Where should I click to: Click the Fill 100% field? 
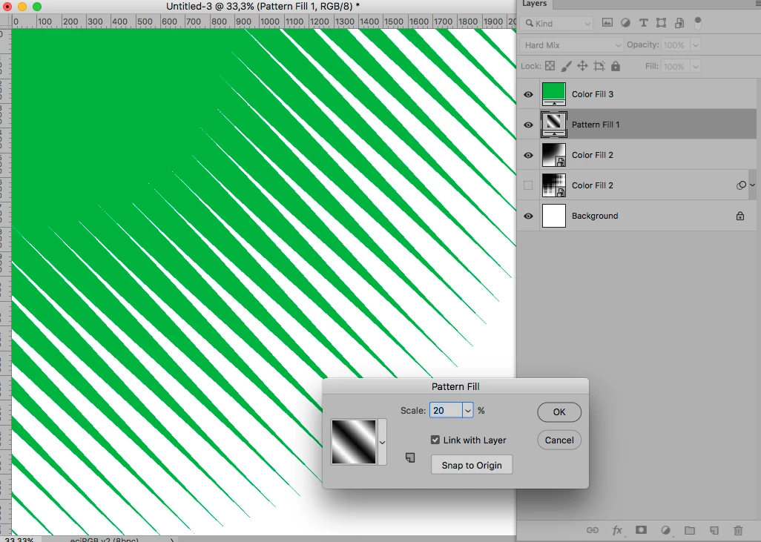(676, 67)
